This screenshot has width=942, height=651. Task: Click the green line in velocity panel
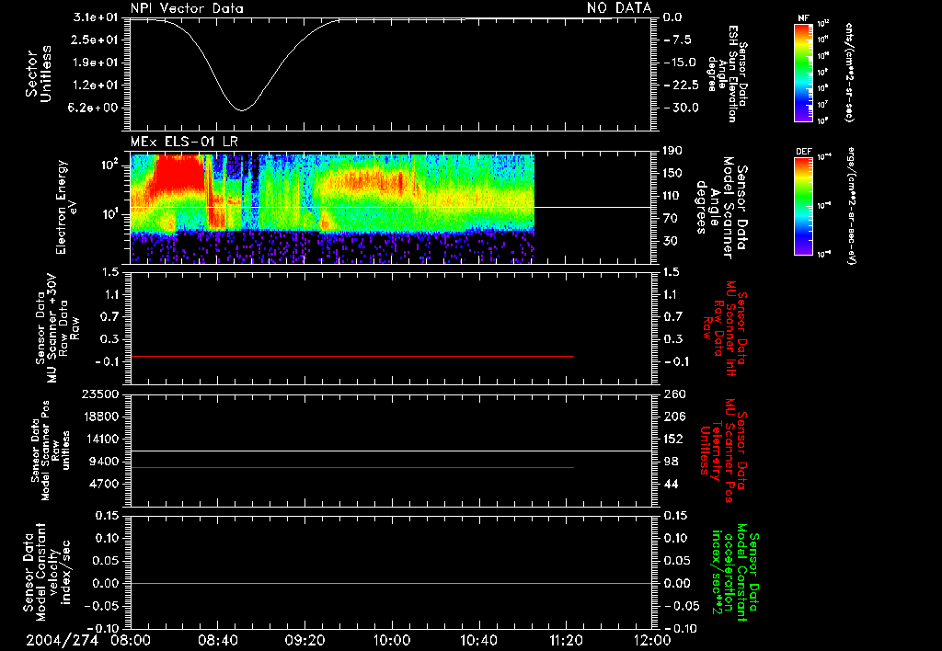(391, 583)
